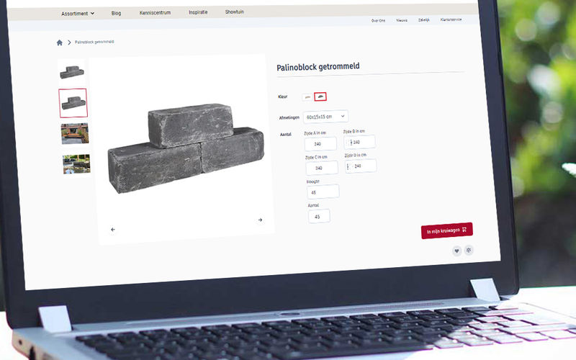
Task: Open the Assortiment dropdown menu
Action: (78, 14)
